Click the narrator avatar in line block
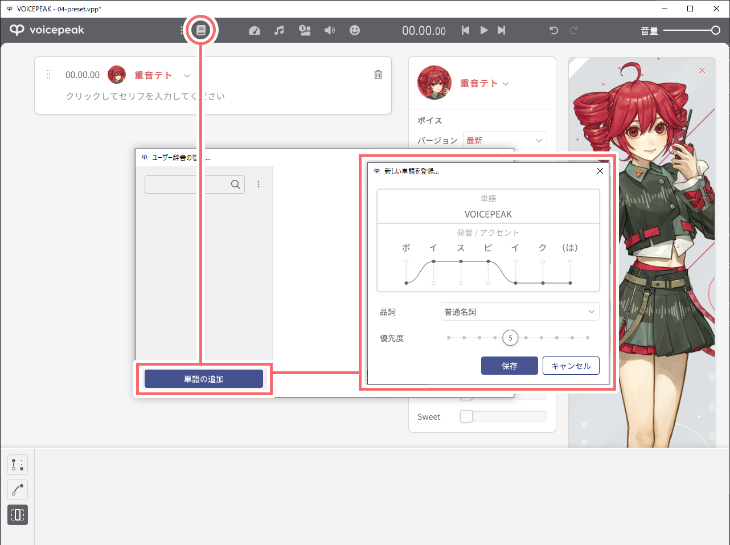 (x=117, y=75)
